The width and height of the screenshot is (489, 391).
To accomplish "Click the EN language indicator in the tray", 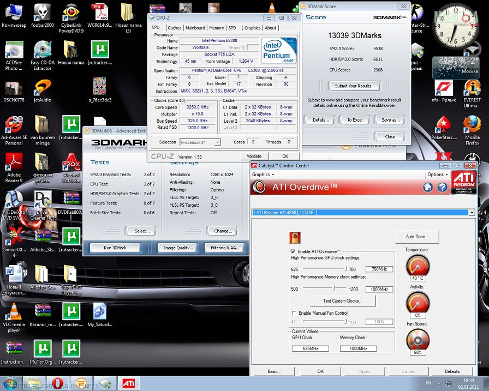I will click(x=428, y=383).
